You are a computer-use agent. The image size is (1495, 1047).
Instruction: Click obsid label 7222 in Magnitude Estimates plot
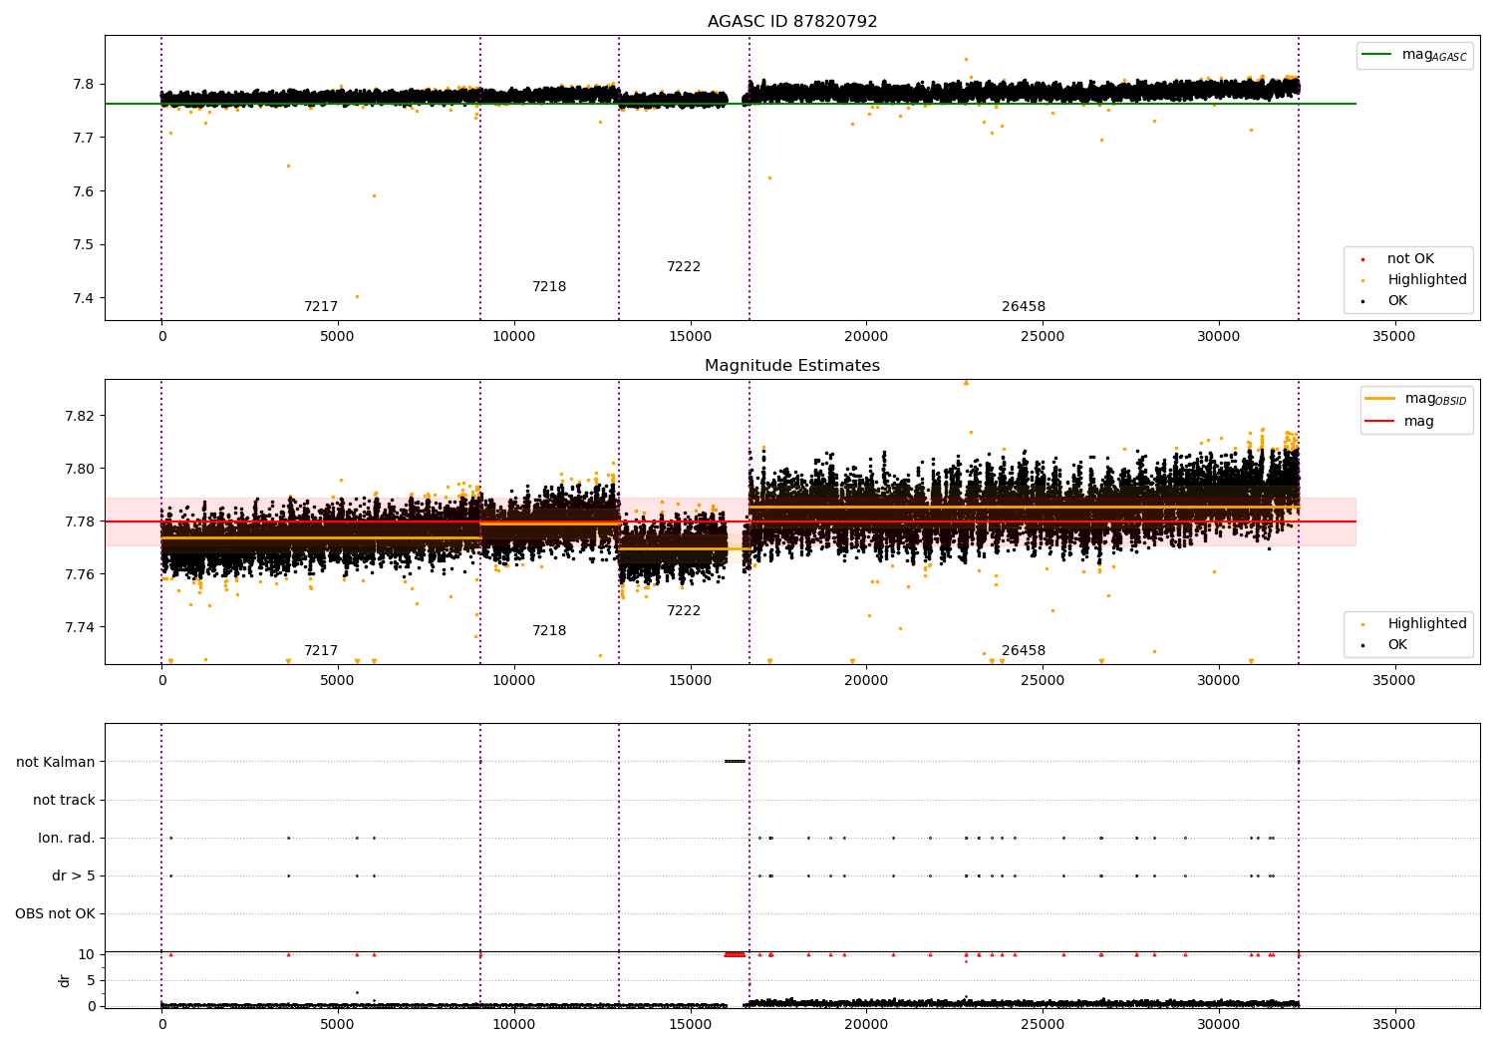[x=684, y=611]
